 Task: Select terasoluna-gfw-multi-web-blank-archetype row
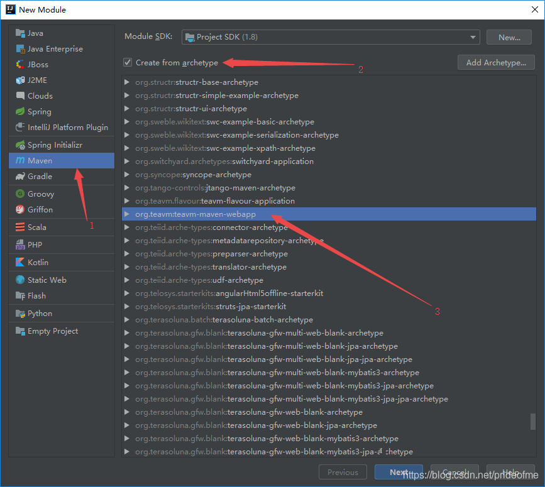pyautogui.click(x=329, y=333)
